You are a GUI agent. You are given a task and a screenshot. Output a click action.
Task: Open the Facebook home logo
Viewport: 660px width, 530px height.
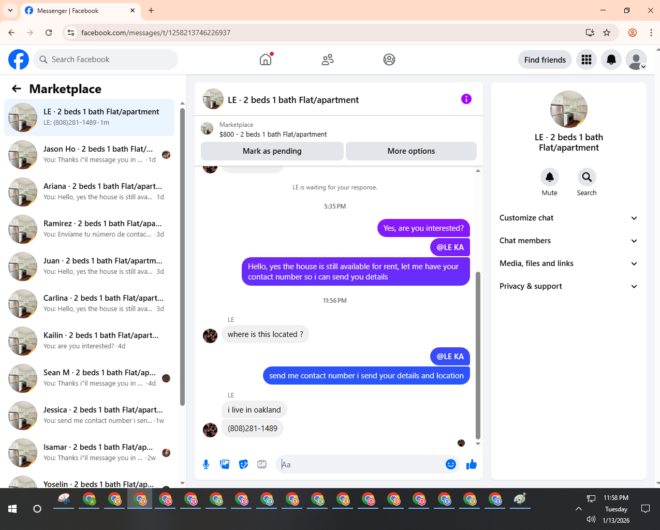coord(19,60)
